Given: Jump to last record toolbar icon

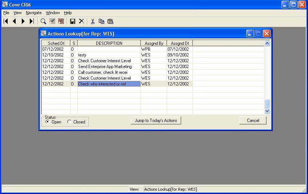Looking at the screenshot, I should (x=32, y=21).
